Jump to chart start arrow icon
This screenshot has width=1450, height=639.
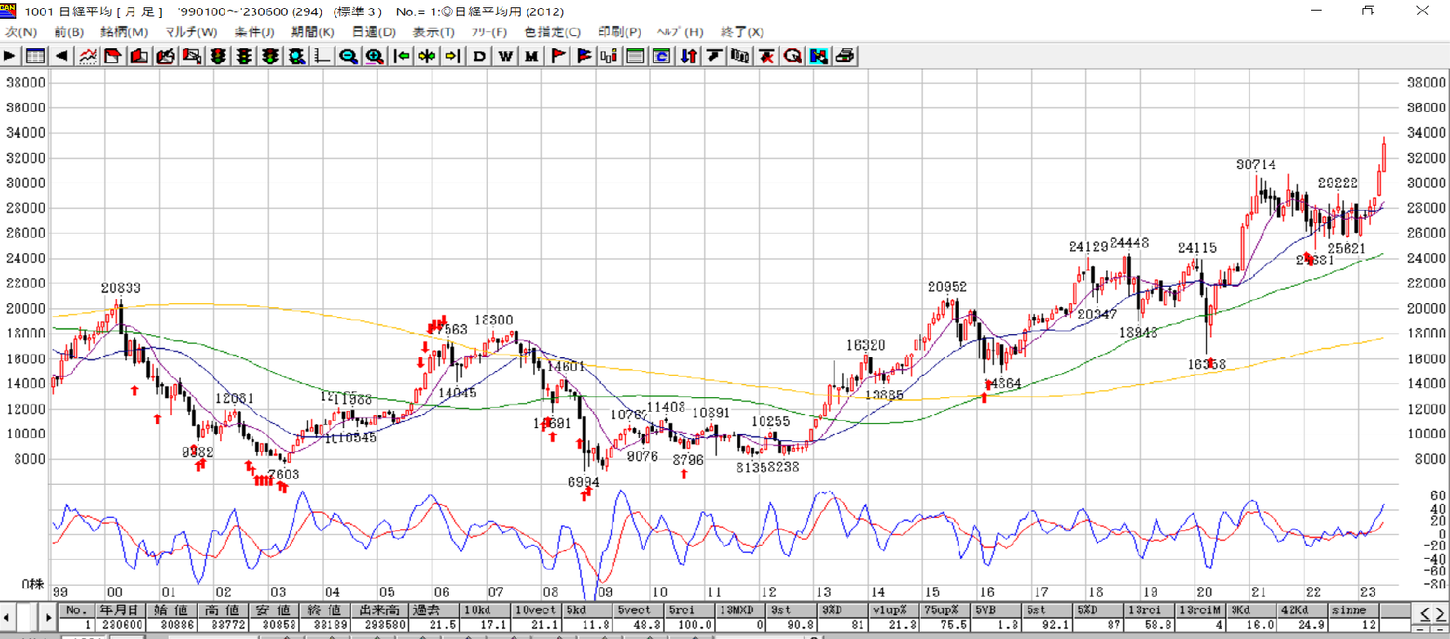(401, 56)
